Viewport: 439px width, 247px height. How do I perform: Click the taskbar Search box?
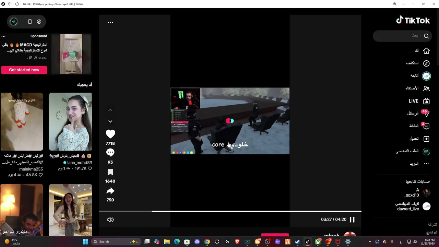(x=116, y=242)
